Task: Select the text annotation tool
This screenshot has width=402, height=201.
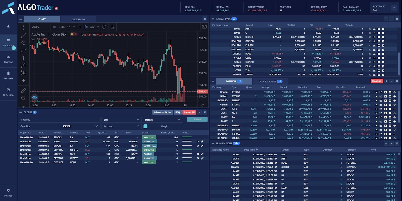Action: pos(23,58)
